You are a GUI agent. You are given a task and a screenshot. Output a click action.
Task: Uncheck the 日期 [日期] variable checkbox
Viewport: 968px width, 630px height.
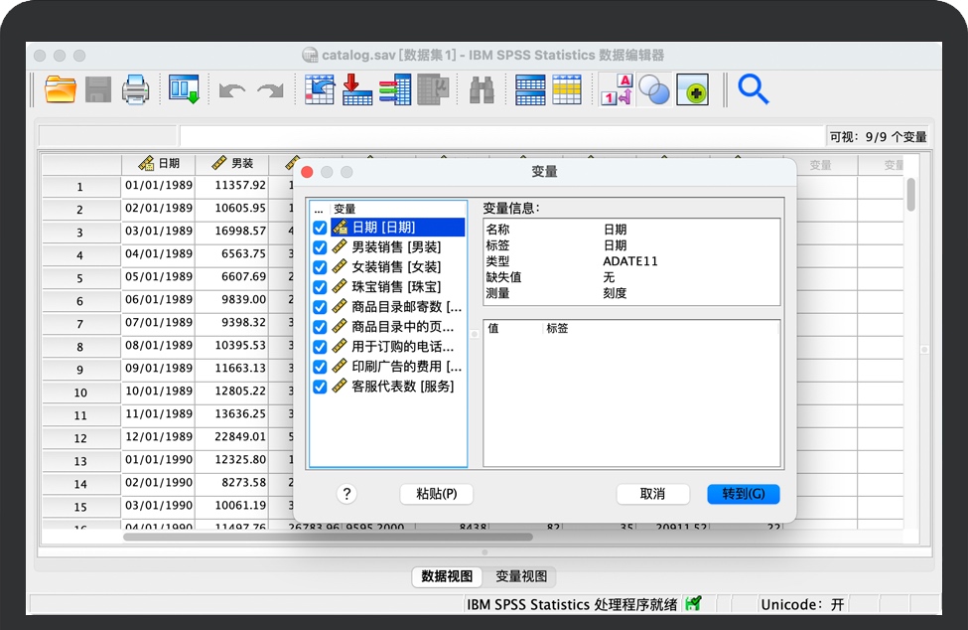tap(320, 228)
